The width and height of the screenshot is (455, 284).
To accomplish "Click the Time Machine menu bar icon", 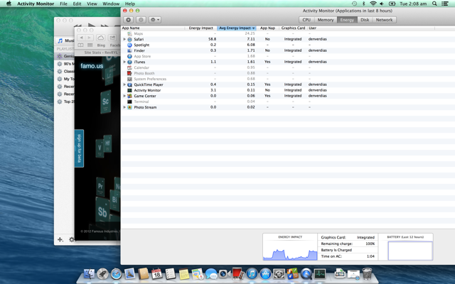I will point(354,4).
